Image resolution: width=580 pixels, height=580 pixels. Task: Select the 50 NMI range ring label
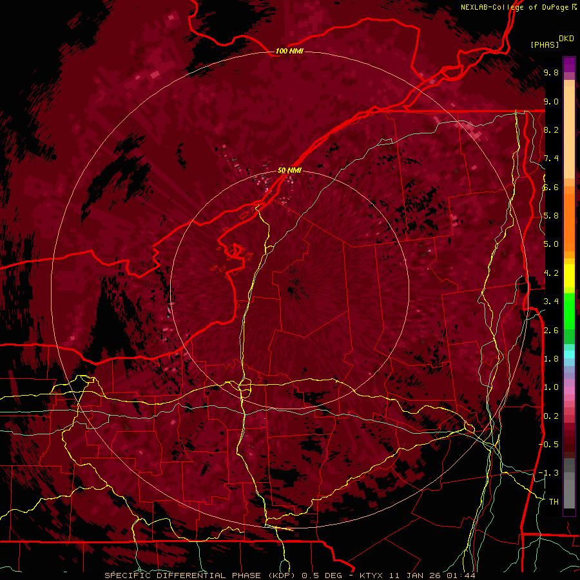click(x=289, y=171)
